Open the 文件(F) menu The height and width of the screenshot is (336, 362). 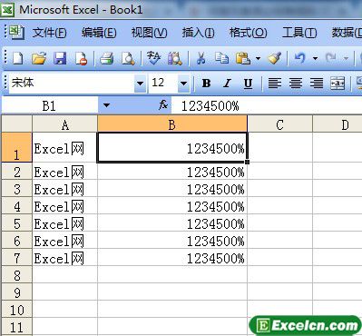click(x=49, y=33)
